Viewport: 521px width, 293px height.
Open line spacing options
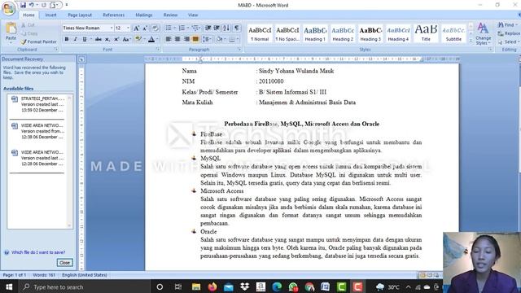pyautogui.click(x=207, y=39)
